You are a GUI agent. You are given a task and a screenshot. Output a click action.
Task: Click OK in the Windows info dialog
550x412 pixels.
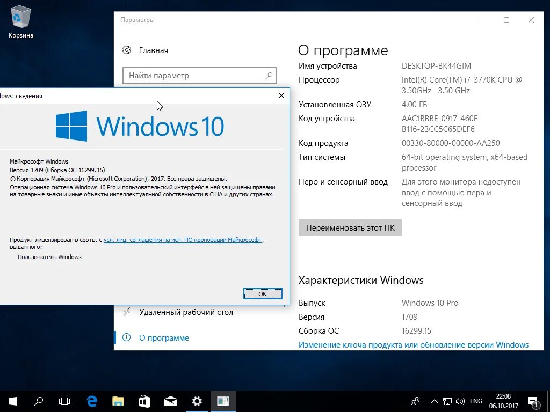coord(262,294)
